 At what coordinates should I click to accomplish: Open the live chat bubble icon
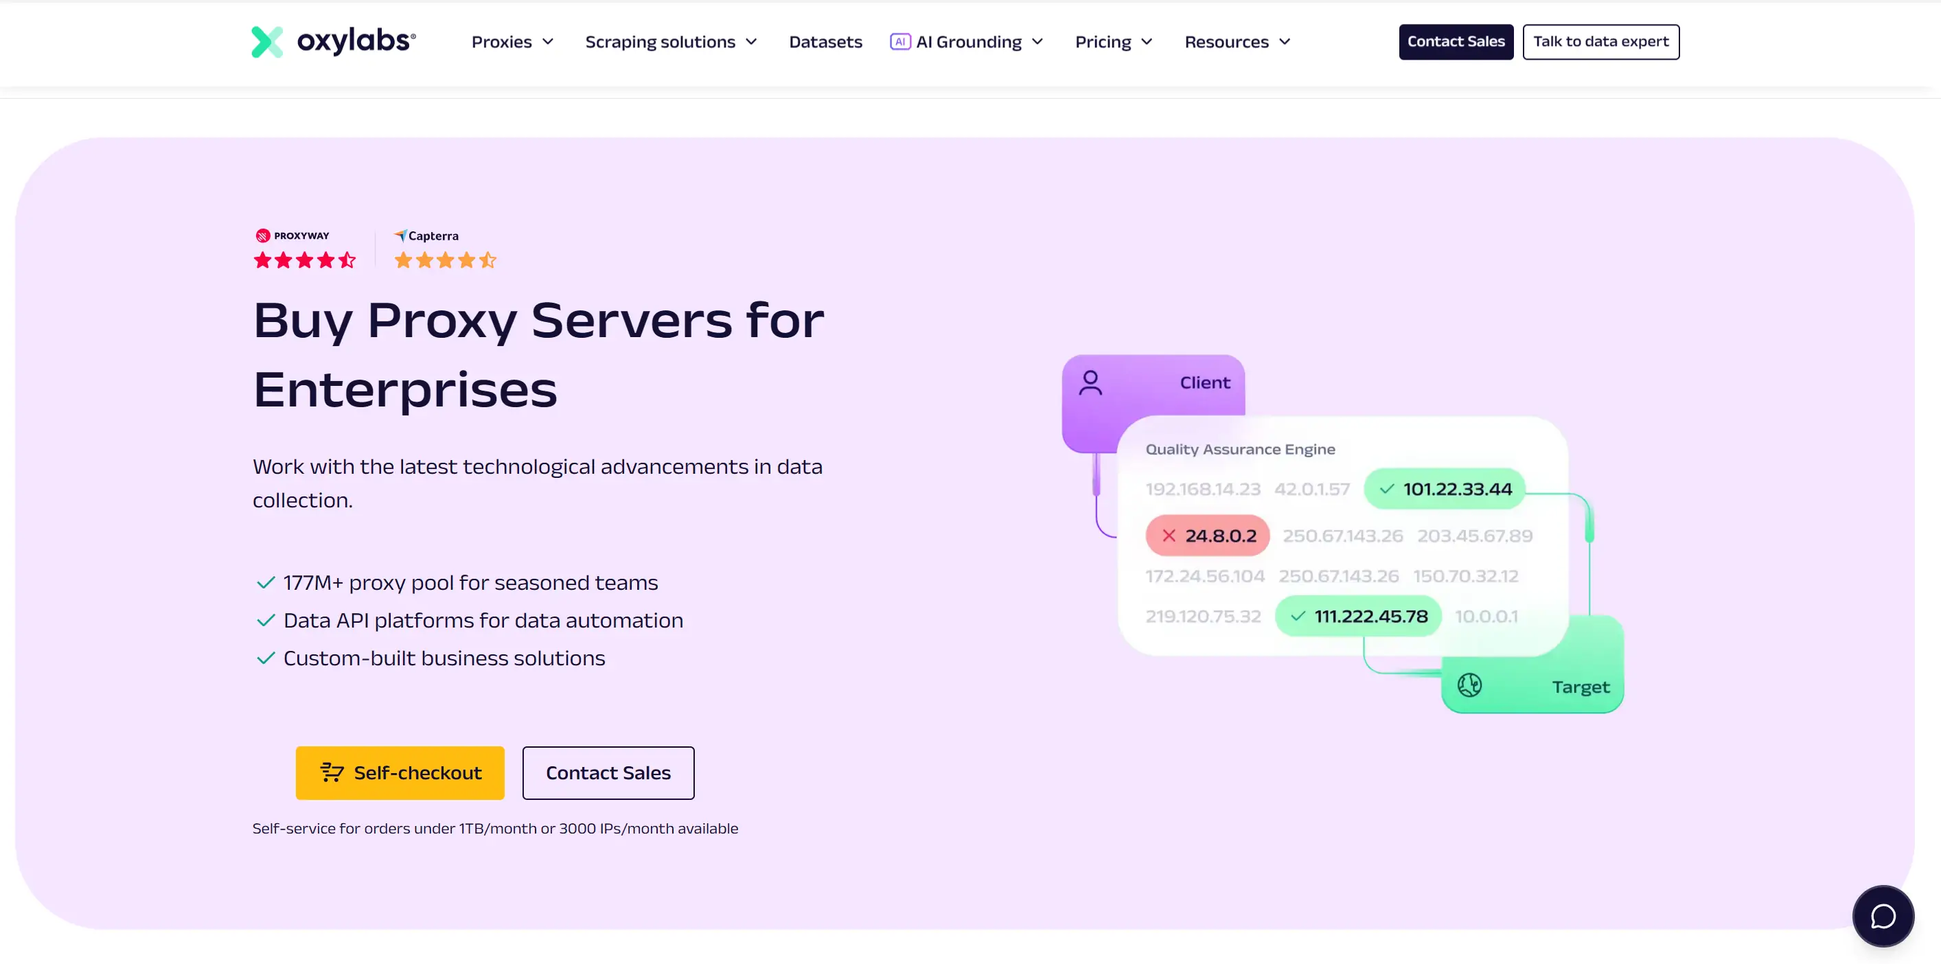[x=1882, y=916]
